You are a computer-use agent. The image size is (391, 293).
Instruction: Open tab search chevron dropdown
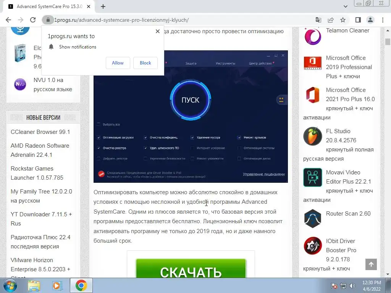click(x=345, y=6)
